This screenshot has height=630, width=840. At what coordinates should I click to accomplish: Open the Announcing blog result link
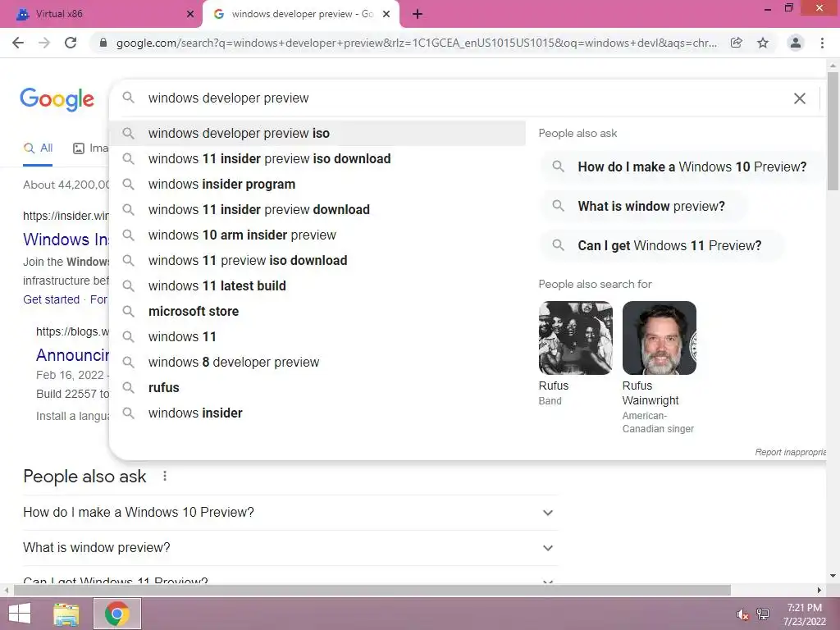click(x=72, y=354)
